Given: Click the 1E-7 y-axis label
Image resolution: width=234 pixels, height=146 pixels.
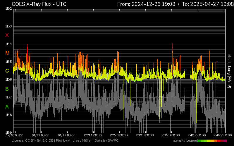Looking at the screenshot, I should tap(8, 97).
